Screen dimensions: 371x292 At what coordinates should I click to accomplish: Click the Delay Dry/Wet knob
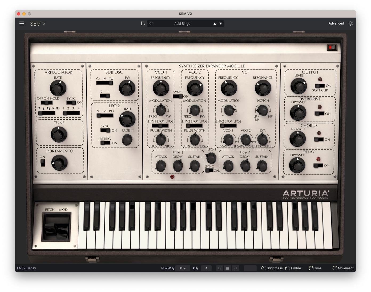(x=297, y=165)
